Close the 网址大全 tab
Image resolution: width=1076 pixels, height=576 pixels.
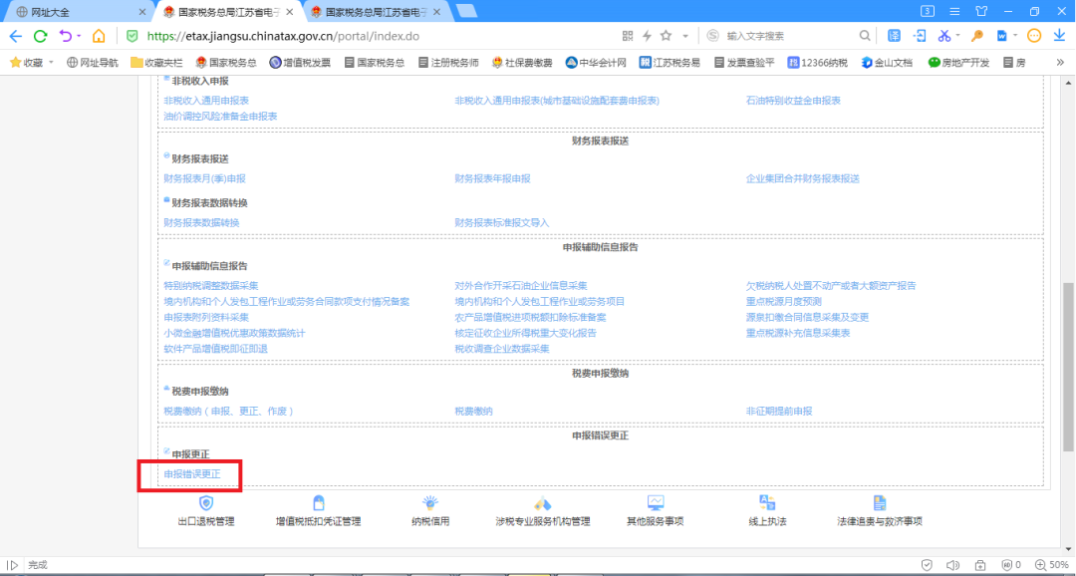[142, 12]
